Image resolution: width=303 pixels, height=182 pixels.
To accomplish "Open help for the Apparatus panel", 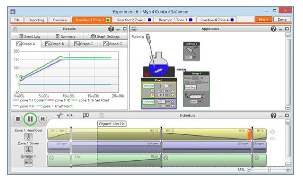I will click(274, 29).
